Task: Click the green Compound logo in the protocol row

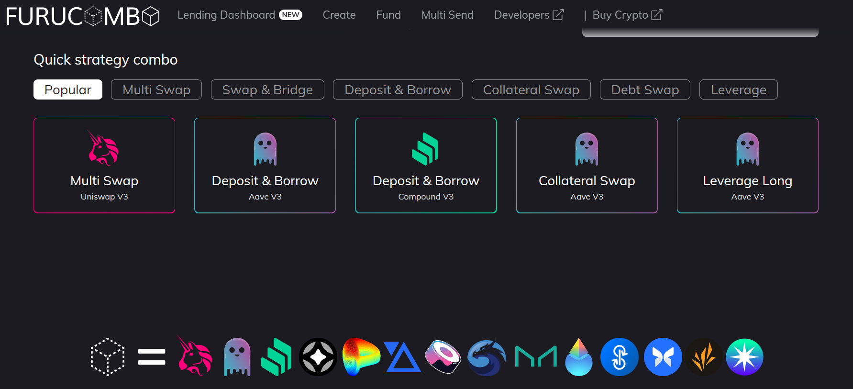Action: (x=277, y=357)
